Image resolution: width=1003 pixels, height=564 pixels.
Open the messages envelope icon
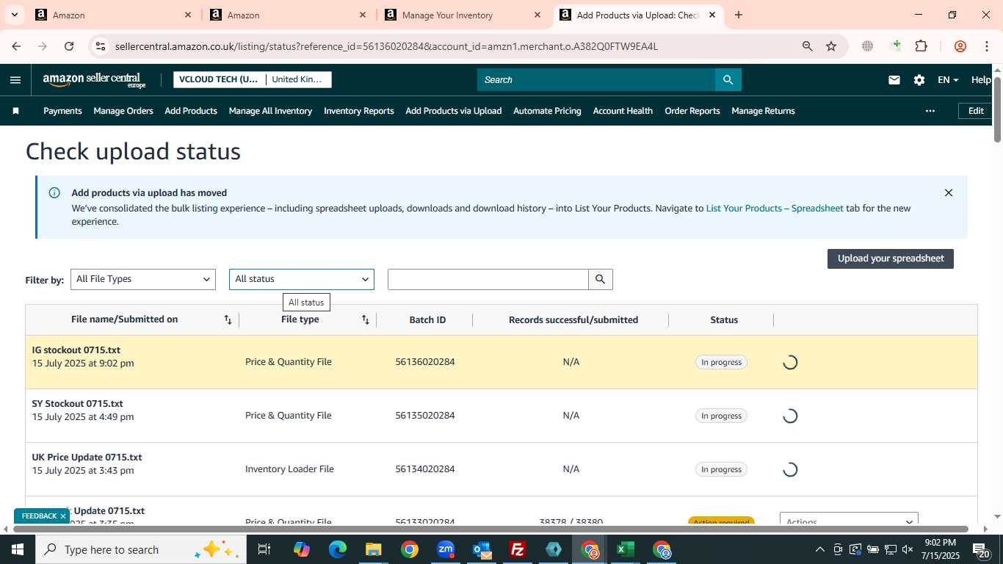pos(894,80)
